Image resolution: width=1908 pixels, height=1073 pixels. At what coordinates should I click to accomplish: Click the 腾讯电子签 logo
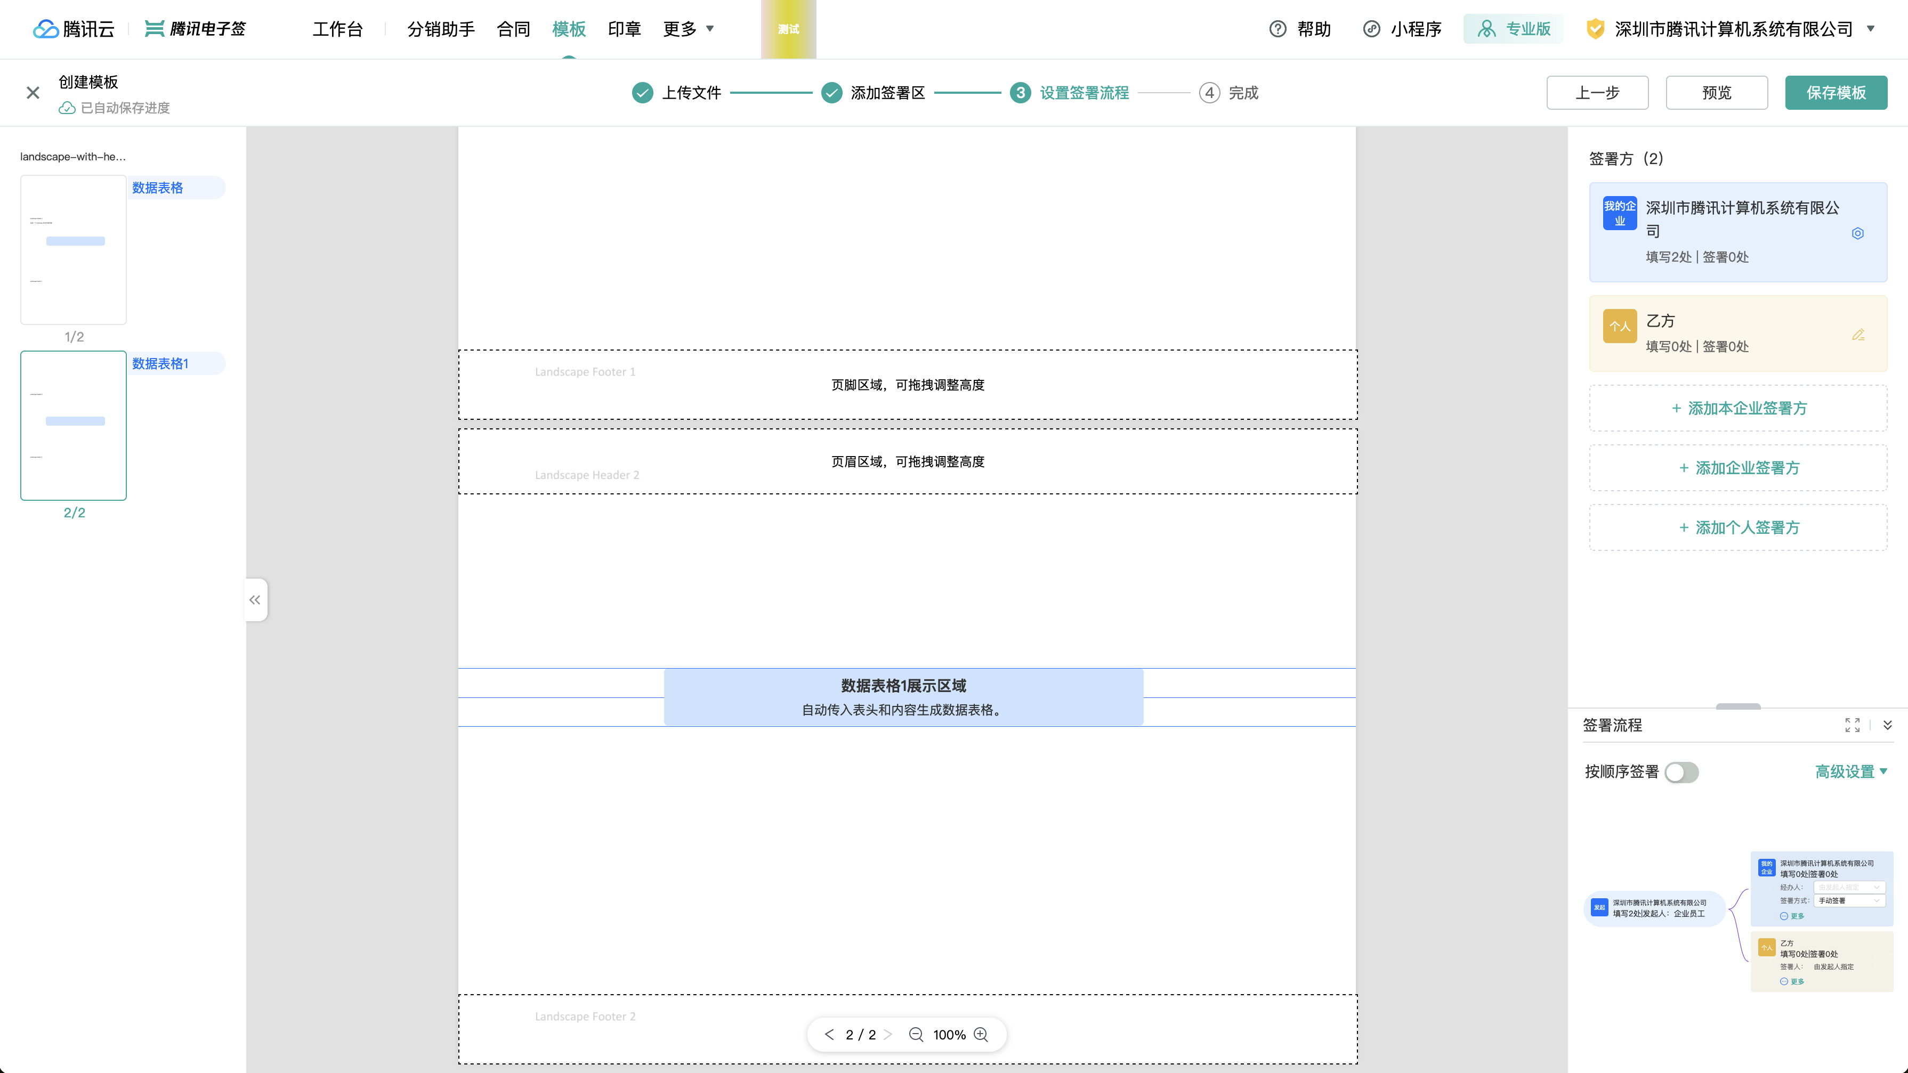click(196, 29)
